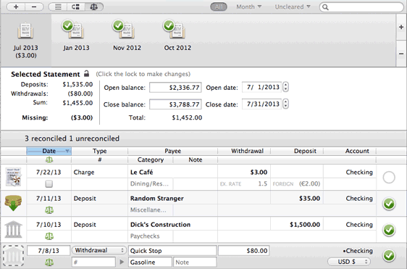Click the foreign amount (€2.00)
This screenshot has width=407, height=269.
pos(309,183)
